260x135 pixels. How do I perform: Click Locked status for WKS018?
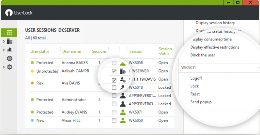point(165,87)
